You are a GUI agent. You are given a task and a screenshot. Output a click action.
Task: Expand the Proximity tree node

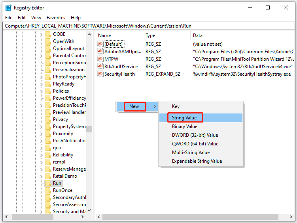point(41,134)
